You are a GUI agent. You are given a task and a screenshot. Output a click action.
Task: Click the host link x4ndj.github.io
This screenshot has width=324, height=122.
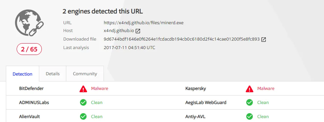(119, 31)
